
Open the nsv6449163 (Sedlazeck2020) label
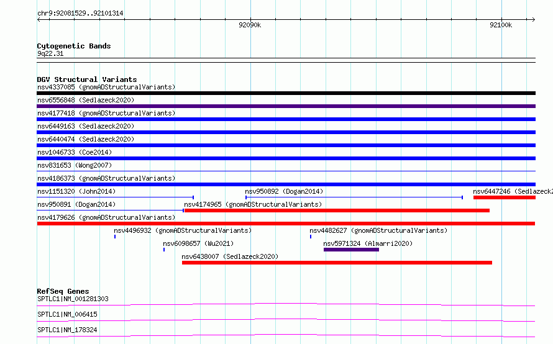86,126
